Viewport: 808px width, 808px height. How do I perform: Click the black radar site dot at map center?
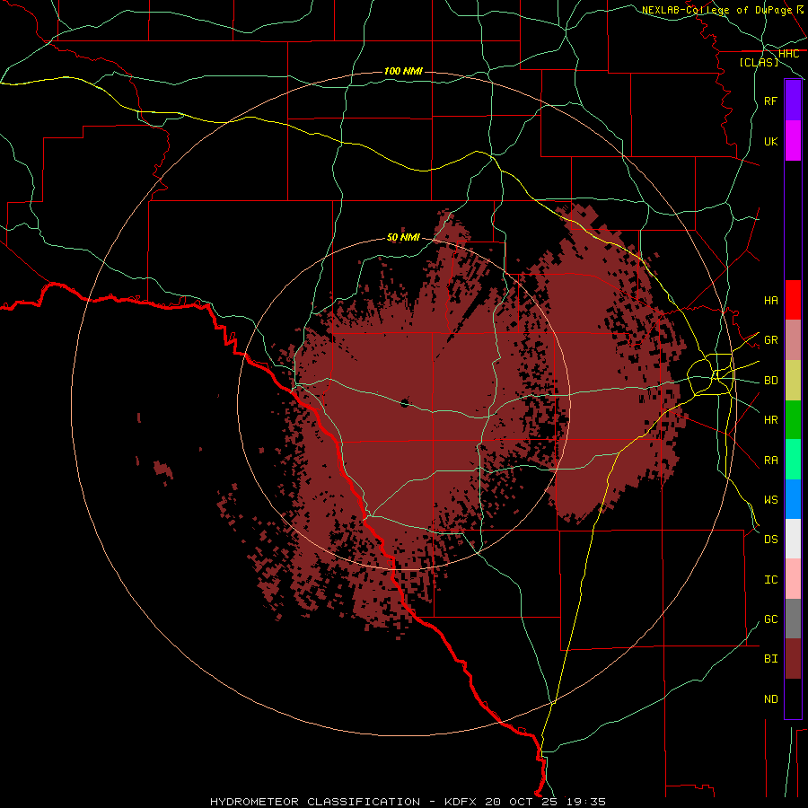[405, 403]
